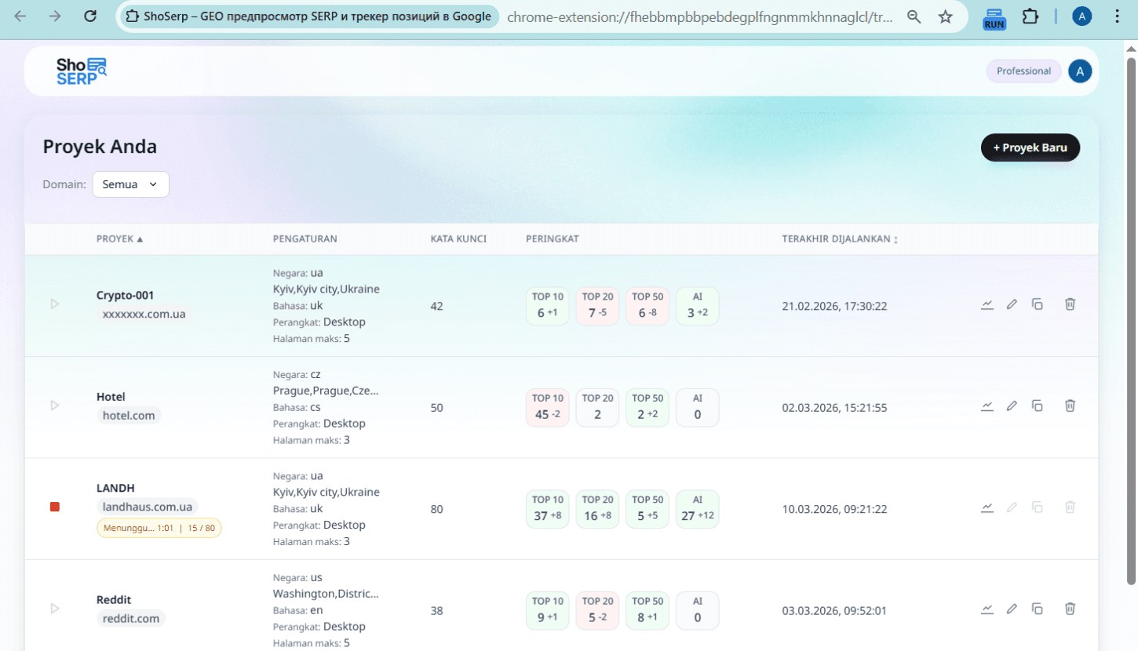The width and height of the screenshot is (1138, 651).
Task: Open the rank chart for LANDH project
Action: tap(987, 507)
